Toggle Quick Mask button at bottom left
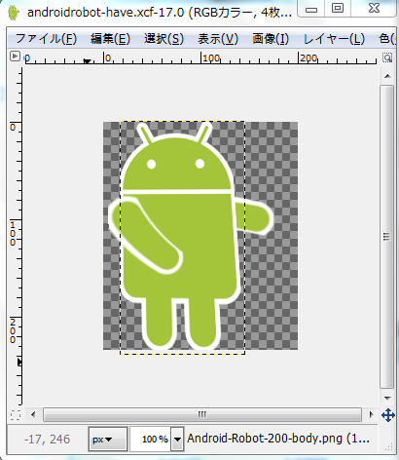This screenshot has width=399, height=460. tap(16, 415)
